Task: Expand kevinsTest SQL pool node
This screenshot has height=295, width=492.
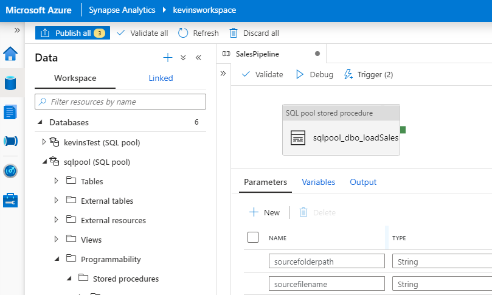Action: 44,142
